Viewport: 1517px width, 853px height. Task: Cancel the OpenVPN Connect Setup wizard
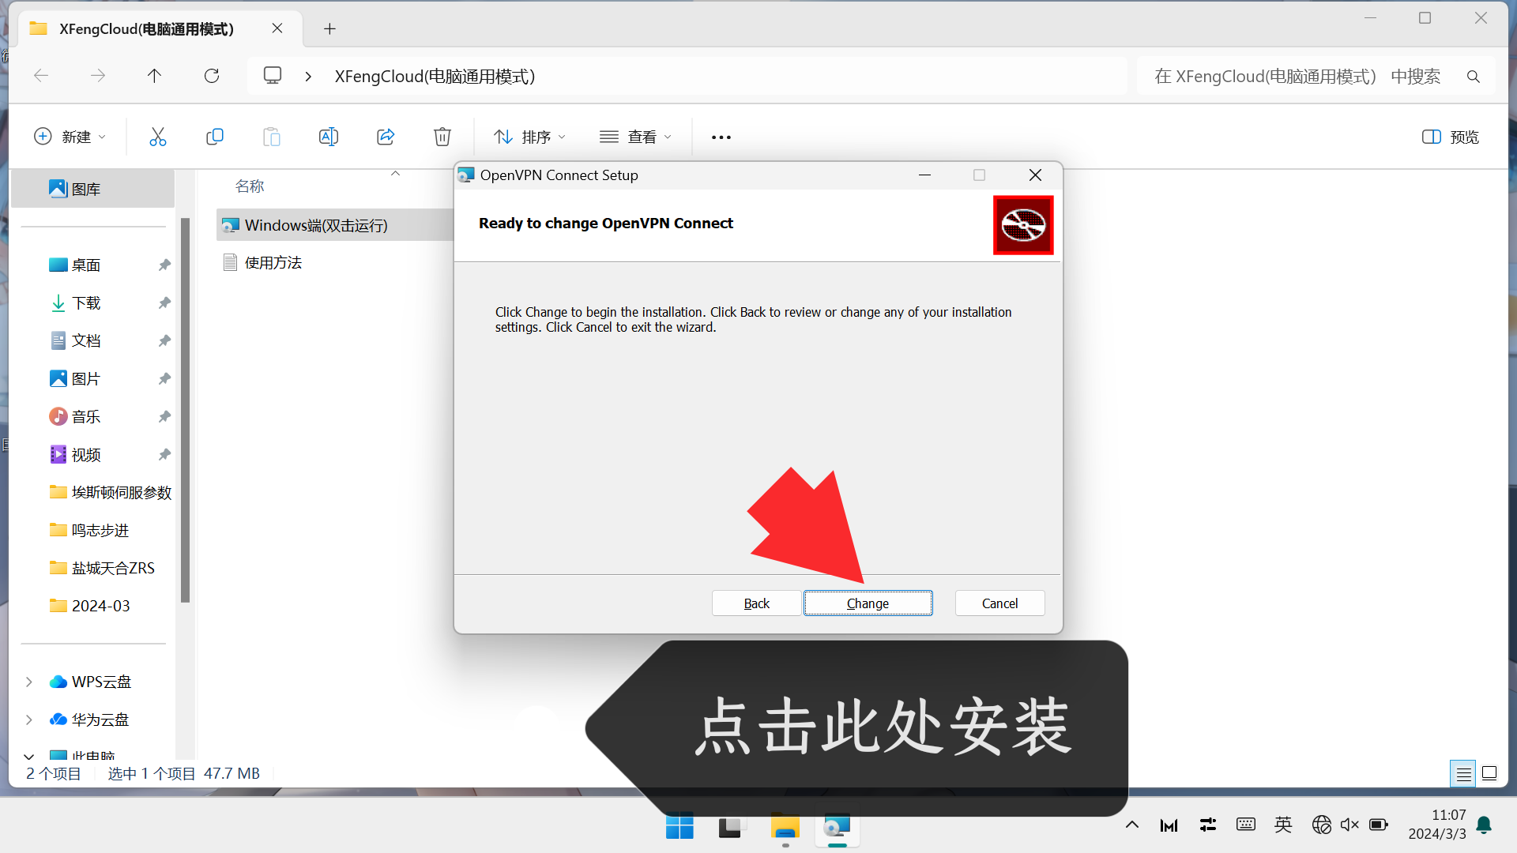click(999, 603)
